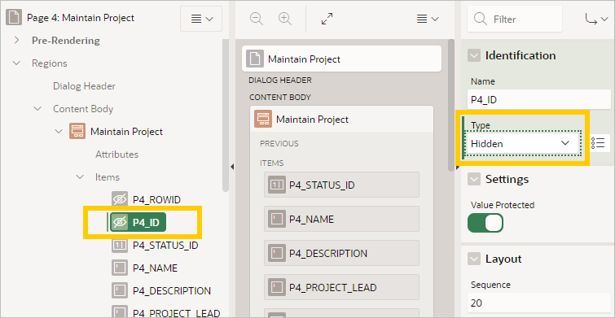
Task: Select the P4_ROWID hidden item
Action: 156,200
